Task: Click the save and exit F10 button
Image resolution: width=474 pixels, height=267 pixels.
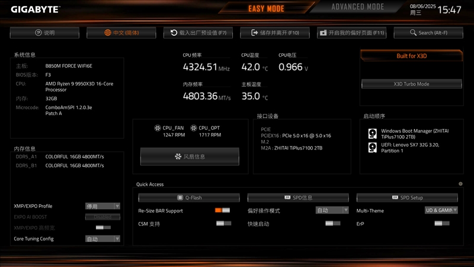Action: pos(275,33)
